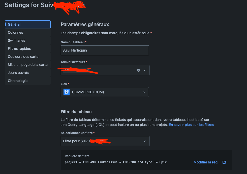Open the Colonnes settings section

pos(28,32)
